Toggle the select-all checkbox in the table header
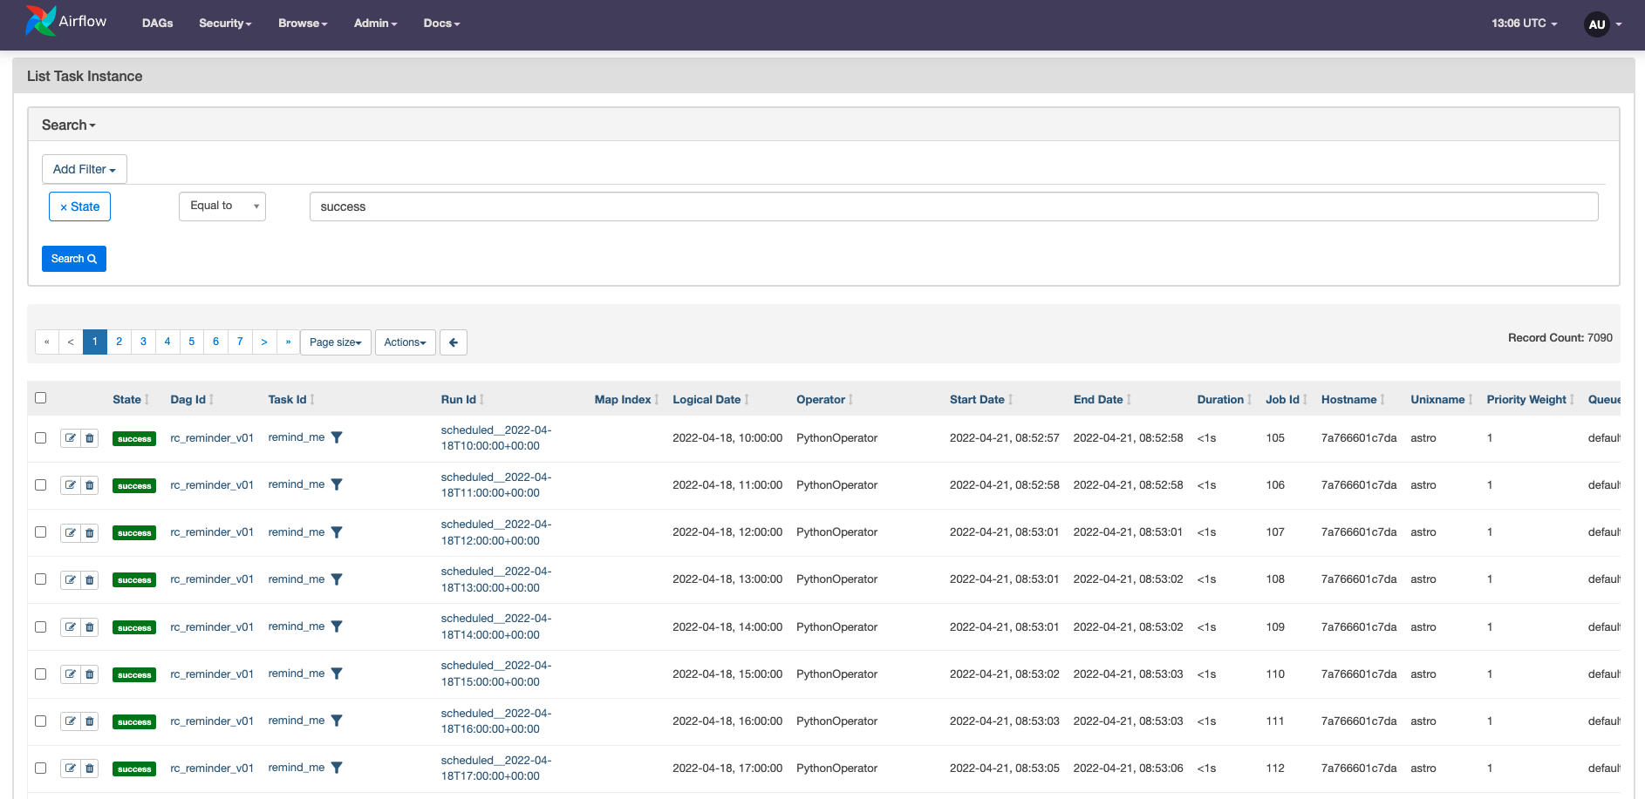Screen dimensions: 1645x799 pyautogui.click(x=41, y=397)
